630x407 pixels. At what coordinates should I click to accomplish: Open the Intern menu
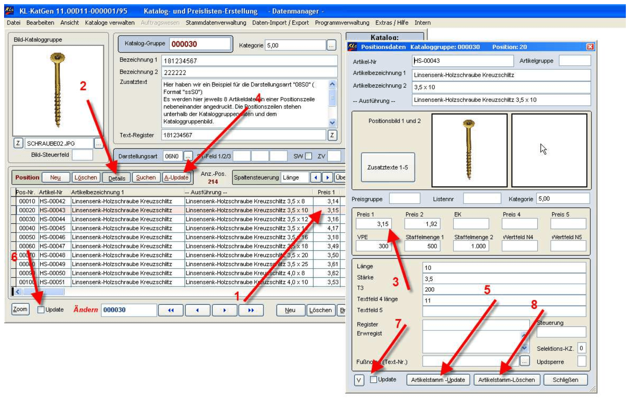pyautogui.click(x=423, y=23)
